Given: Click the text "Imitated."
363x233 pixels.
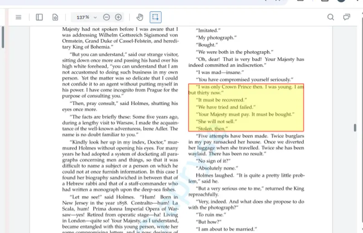Looking at the screenshot, I should pos(208,30).
